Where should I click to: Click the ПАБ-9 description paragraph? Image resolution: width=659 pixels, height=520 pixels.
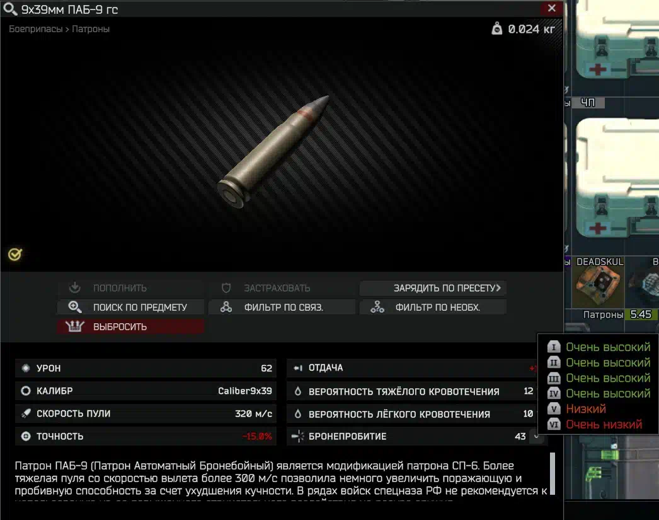(x=281, y=482)
